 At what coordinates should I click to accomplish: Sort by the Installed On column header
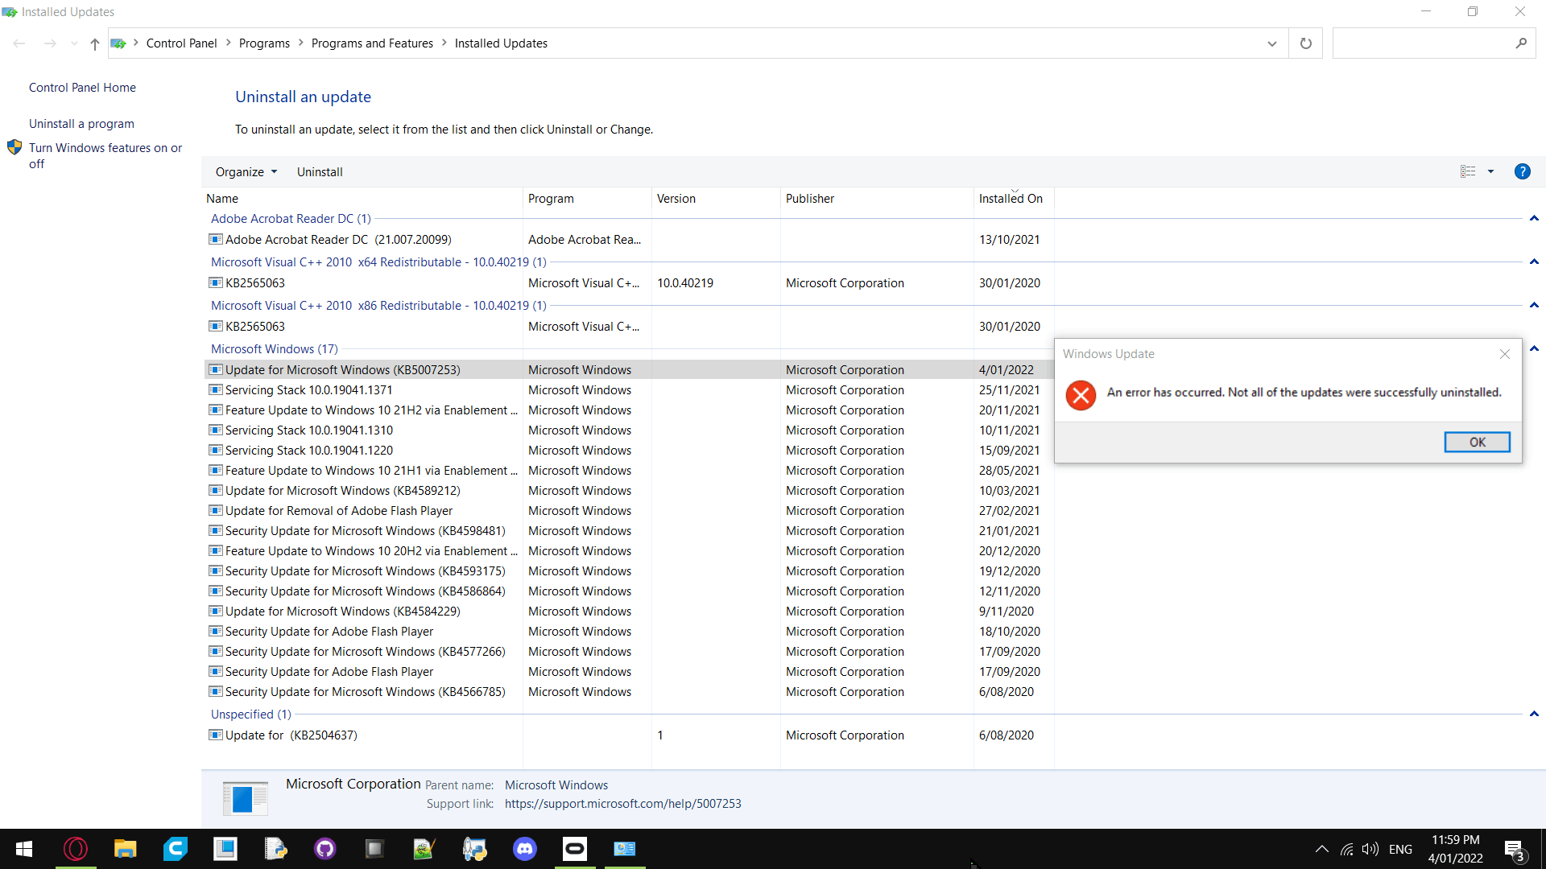point(1011,199)
